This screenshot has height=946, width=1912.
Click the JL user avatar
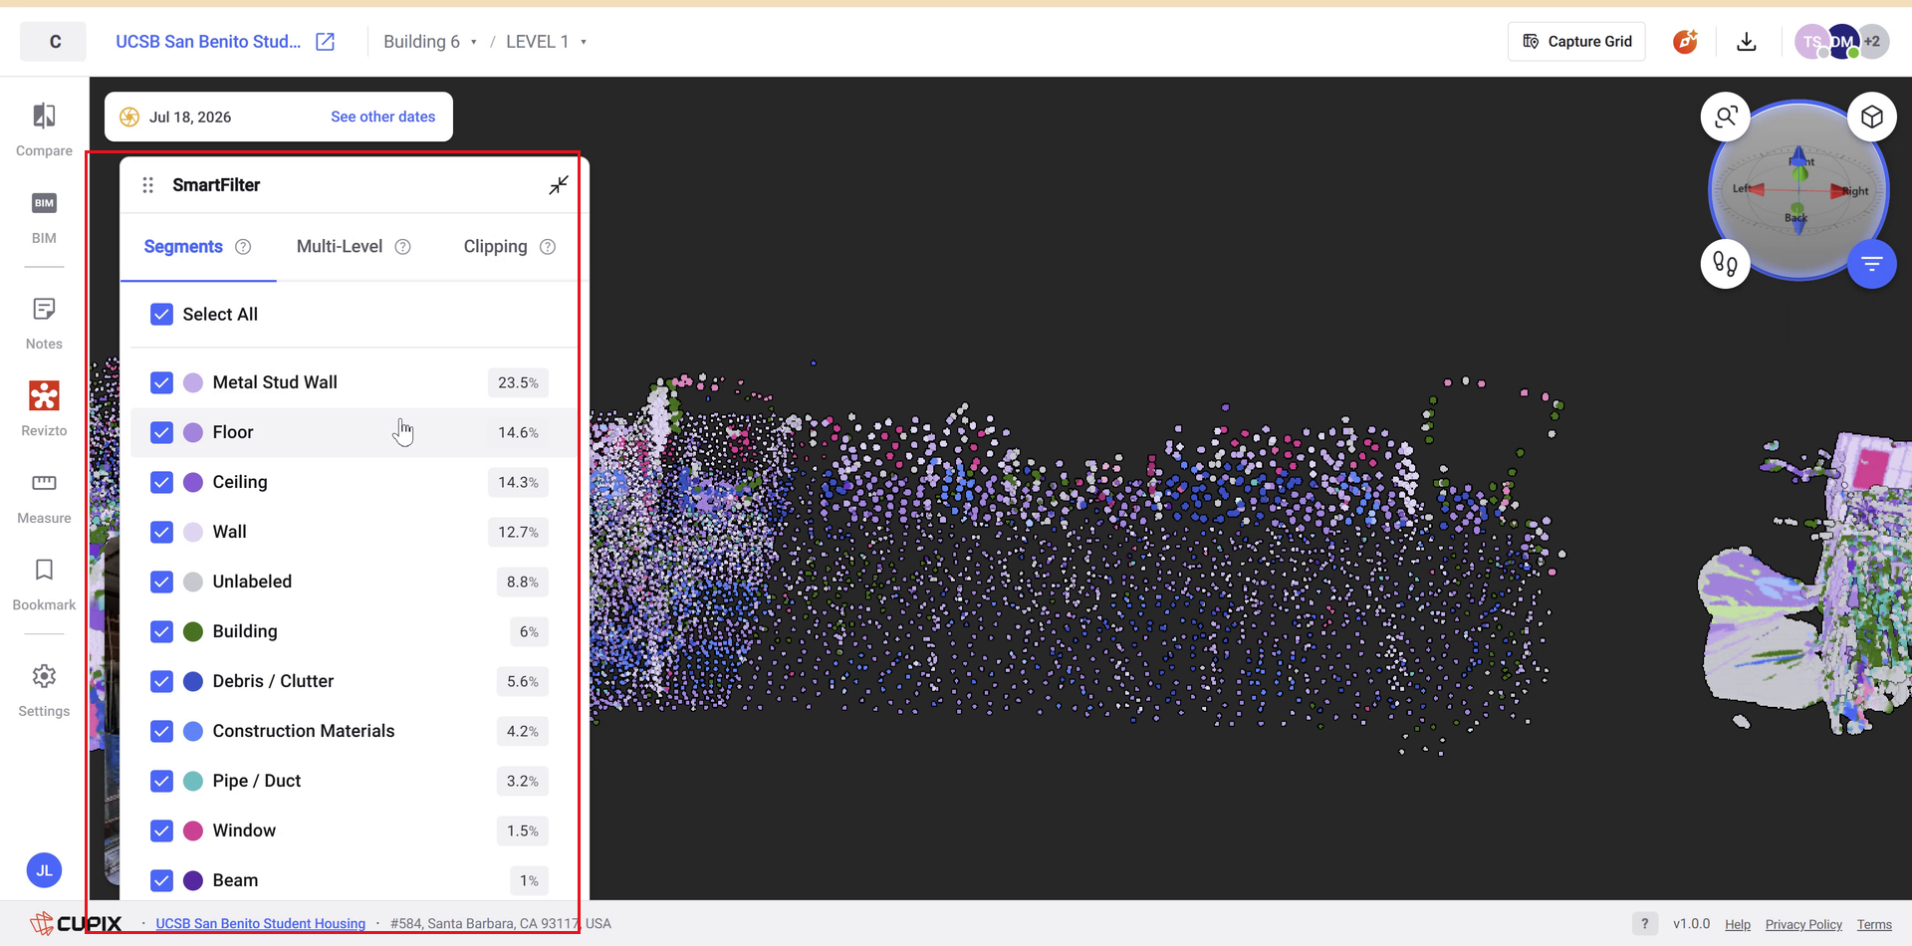pos(44,870)
